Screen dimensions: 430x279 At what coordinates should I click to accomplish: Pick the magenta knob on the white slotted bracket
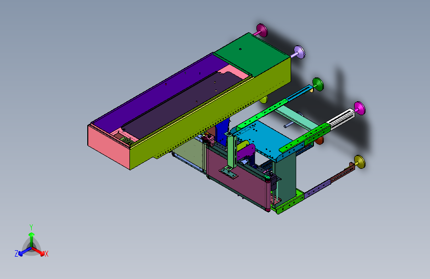360,108
